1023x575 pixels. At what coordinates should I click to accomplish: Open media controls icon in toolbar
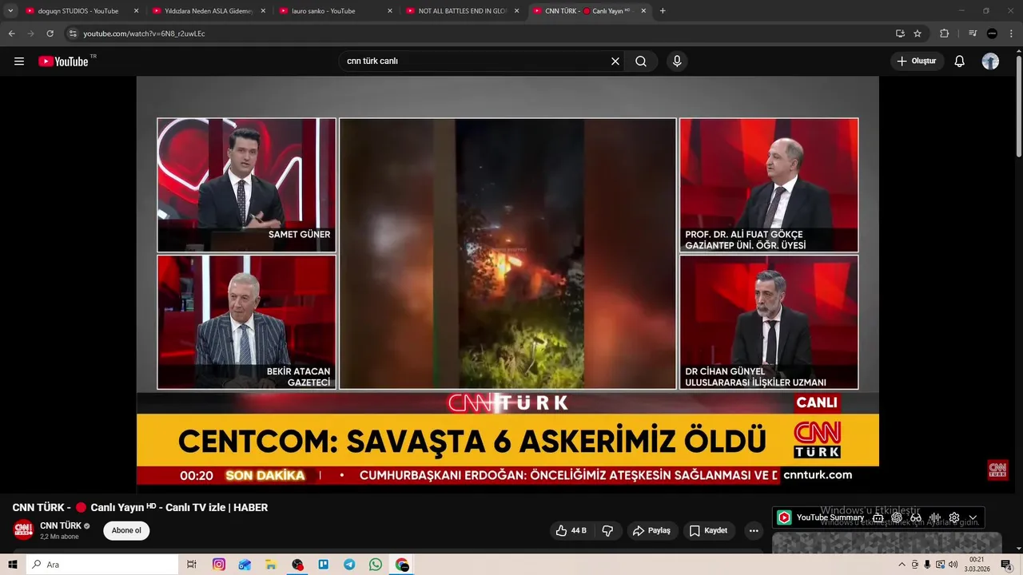(x=973, y=34)
